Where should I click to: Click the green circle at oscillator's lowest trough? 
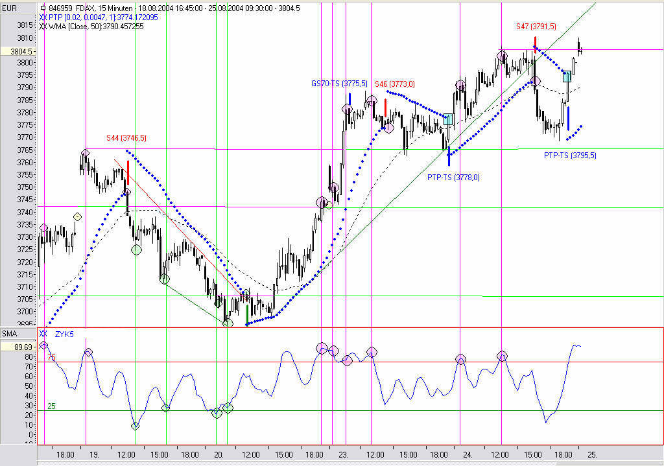coord(135,426)
